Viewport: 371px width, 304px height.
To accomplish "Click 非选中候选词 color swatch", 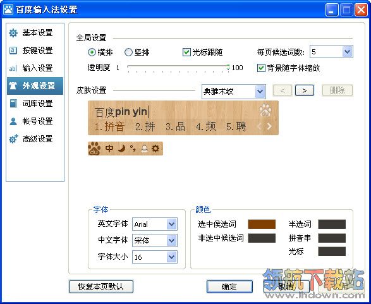I will [262, 238].
